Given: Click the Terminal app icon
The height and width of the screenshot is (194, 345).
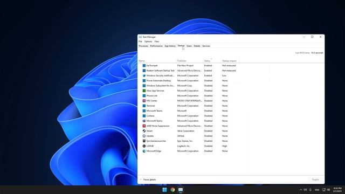Looking at the screenshot, I should (x=144, y=106).
